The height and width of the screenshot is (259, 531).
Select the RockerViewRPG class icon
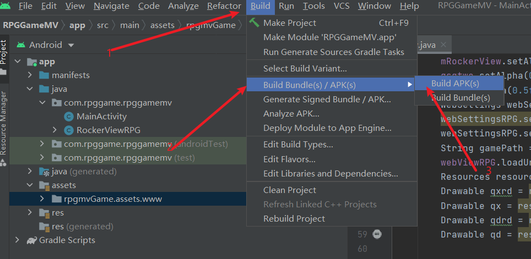pyautogui.click(x=69, y=130)
